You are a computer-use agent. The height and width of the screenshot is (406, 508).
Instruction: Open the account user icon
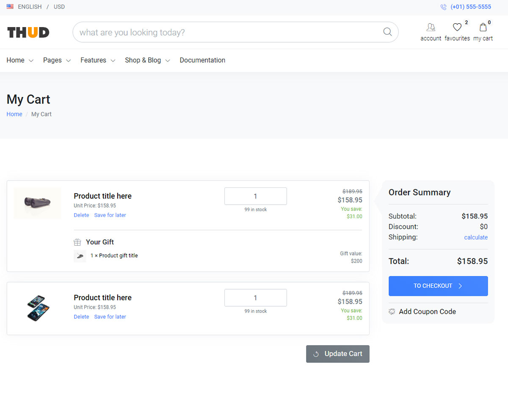coord(431,27)
